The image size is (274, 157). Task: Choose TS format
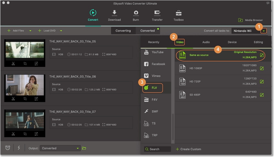click(156, 123)
